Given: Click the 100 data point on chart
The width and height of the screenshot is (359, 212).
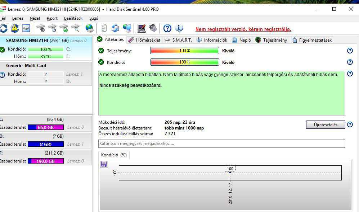Looking at the screenshot, I should coord(230,172).
